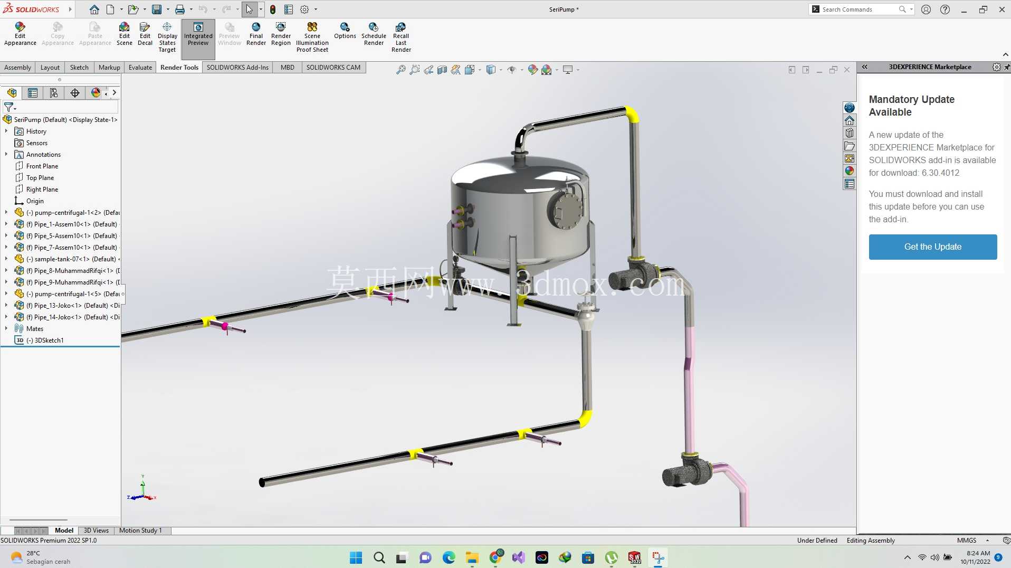Select Top Plane in feature tree
Image resolution: width=1011 pixels, height=568 pixels.
tap(40, 178)
